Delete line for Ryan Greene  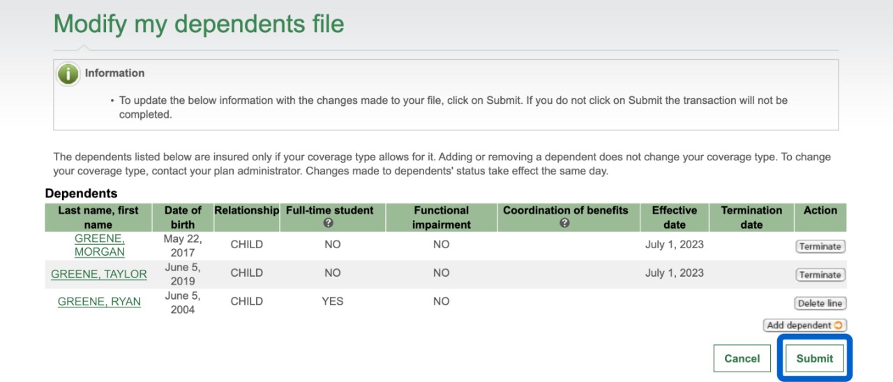(820, 303)
